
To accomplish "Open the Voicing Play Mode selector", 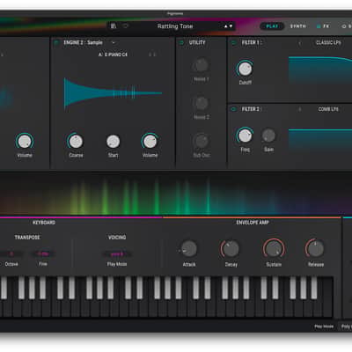I will (x=117, y=254).
